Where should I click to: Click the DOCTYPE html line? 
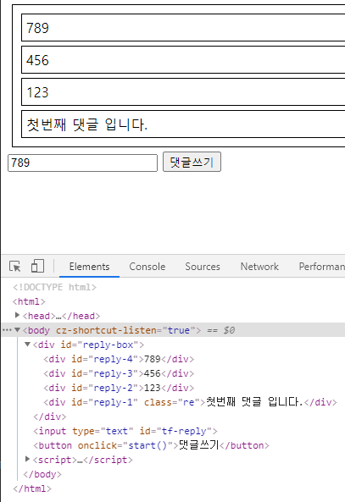click(x=54, y=287)
